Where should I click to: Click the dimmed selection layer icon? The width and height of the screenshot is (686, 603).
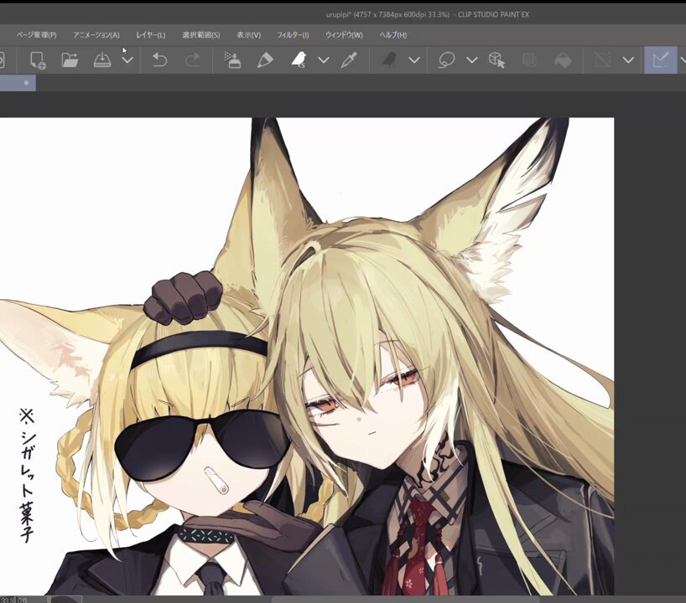click(x=529, y=59)
